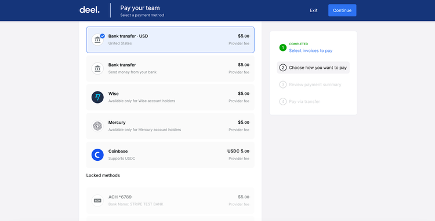Click the ACH *6789 icon
This screenshot has width=435, height=221.
97,201
